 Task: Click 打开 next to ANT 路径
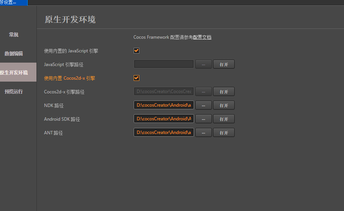pyautogui.click(x=224, y=132)
